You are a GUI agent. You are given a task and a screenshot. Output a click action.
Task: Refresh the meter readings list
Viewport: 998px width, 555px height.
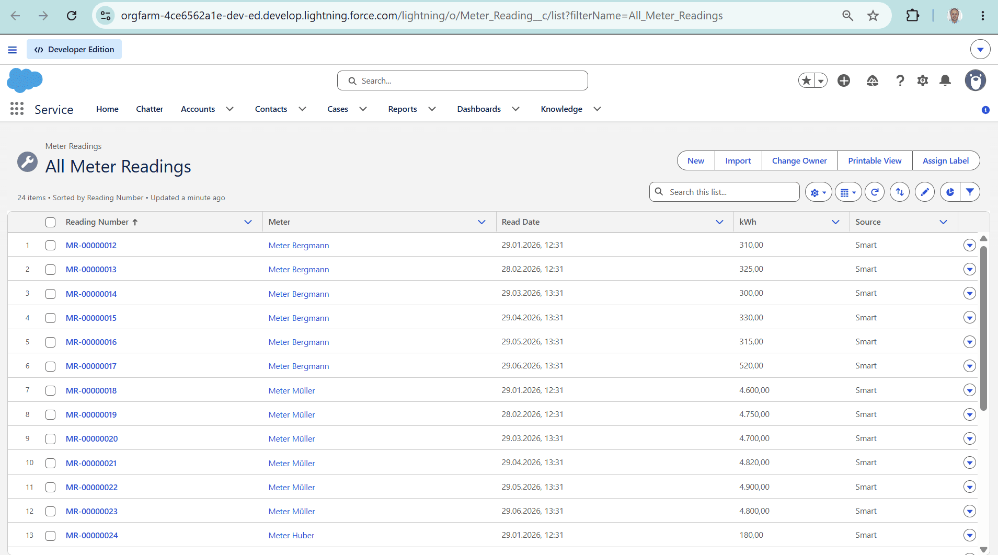(875, 192)
